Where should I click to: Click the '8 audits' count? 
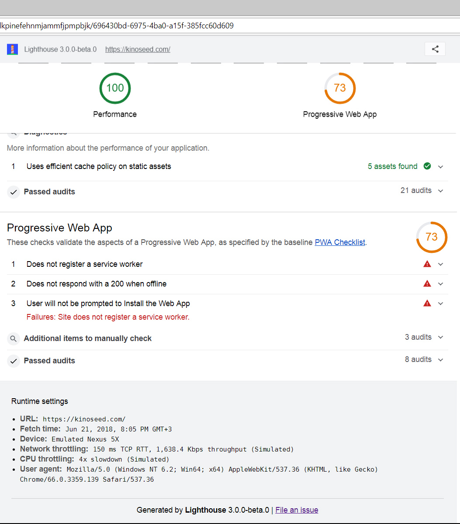(x=418, y=359)
